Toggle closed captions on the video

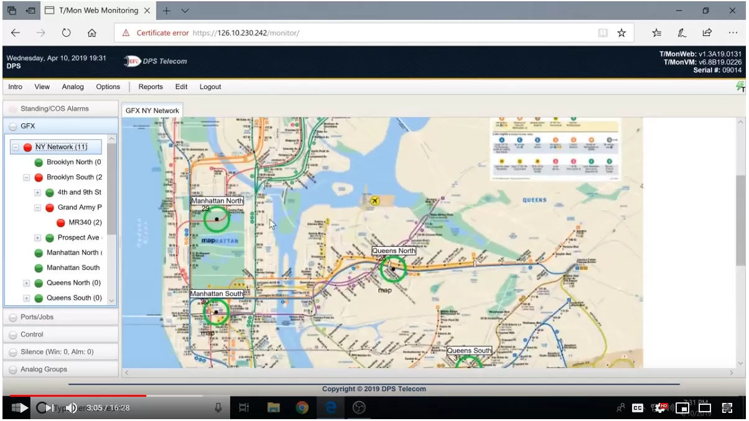(638, 408)
